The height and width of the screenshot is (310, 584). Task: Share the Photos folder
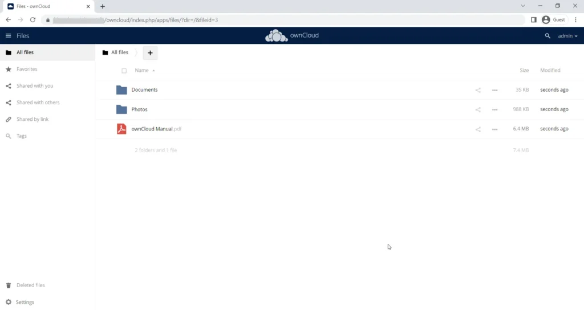(478, 110)
